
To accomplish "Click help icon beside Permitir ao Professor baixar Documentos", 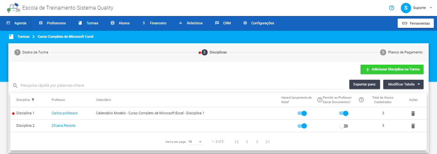I will pos(361,100).
